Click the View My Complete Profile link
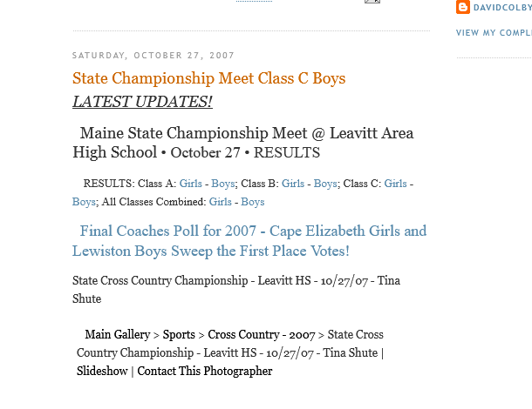Image resolution: width=532 pixels, height=409 pixels. 494,33
